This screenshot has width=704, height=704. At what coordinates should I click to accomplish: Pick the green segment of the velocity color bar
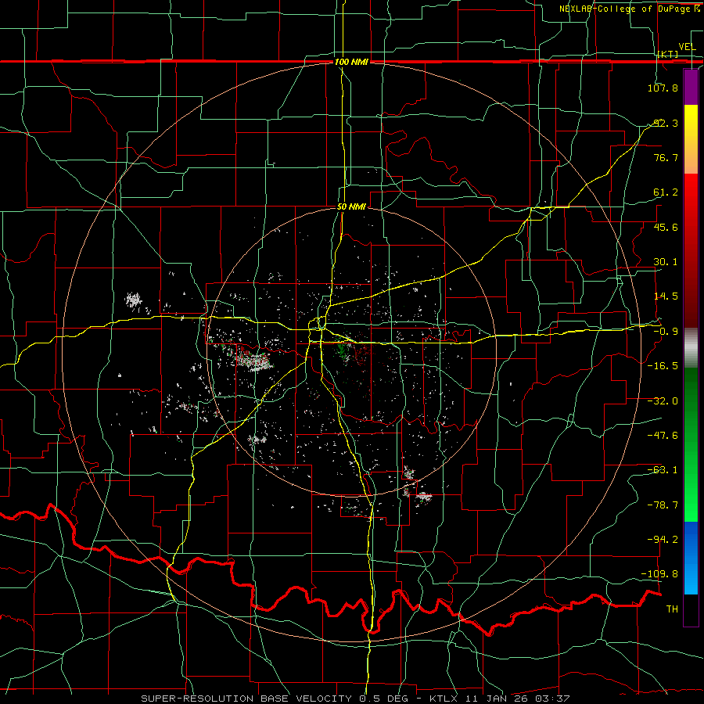[x=691, y=445]
